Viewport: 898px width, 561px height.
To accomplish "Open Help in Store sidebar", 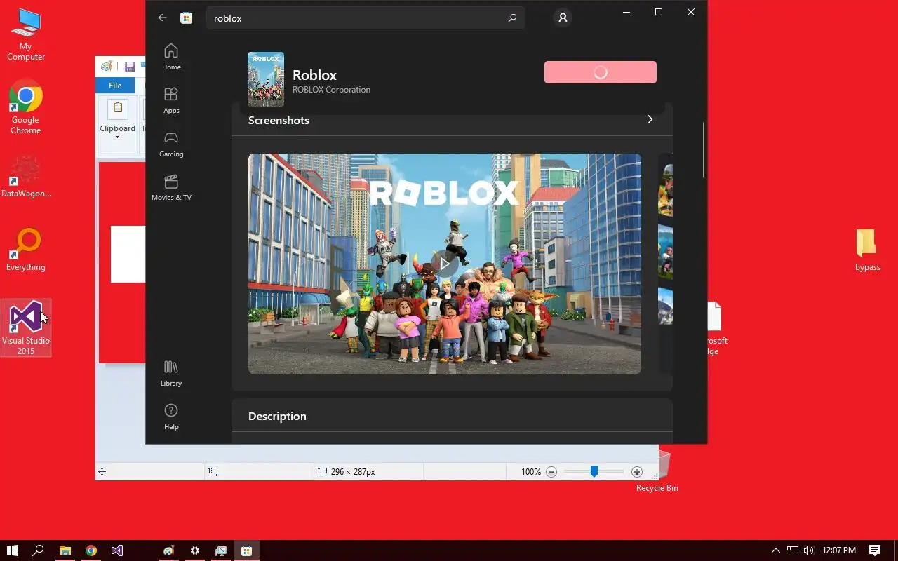I will coord(171,417).
